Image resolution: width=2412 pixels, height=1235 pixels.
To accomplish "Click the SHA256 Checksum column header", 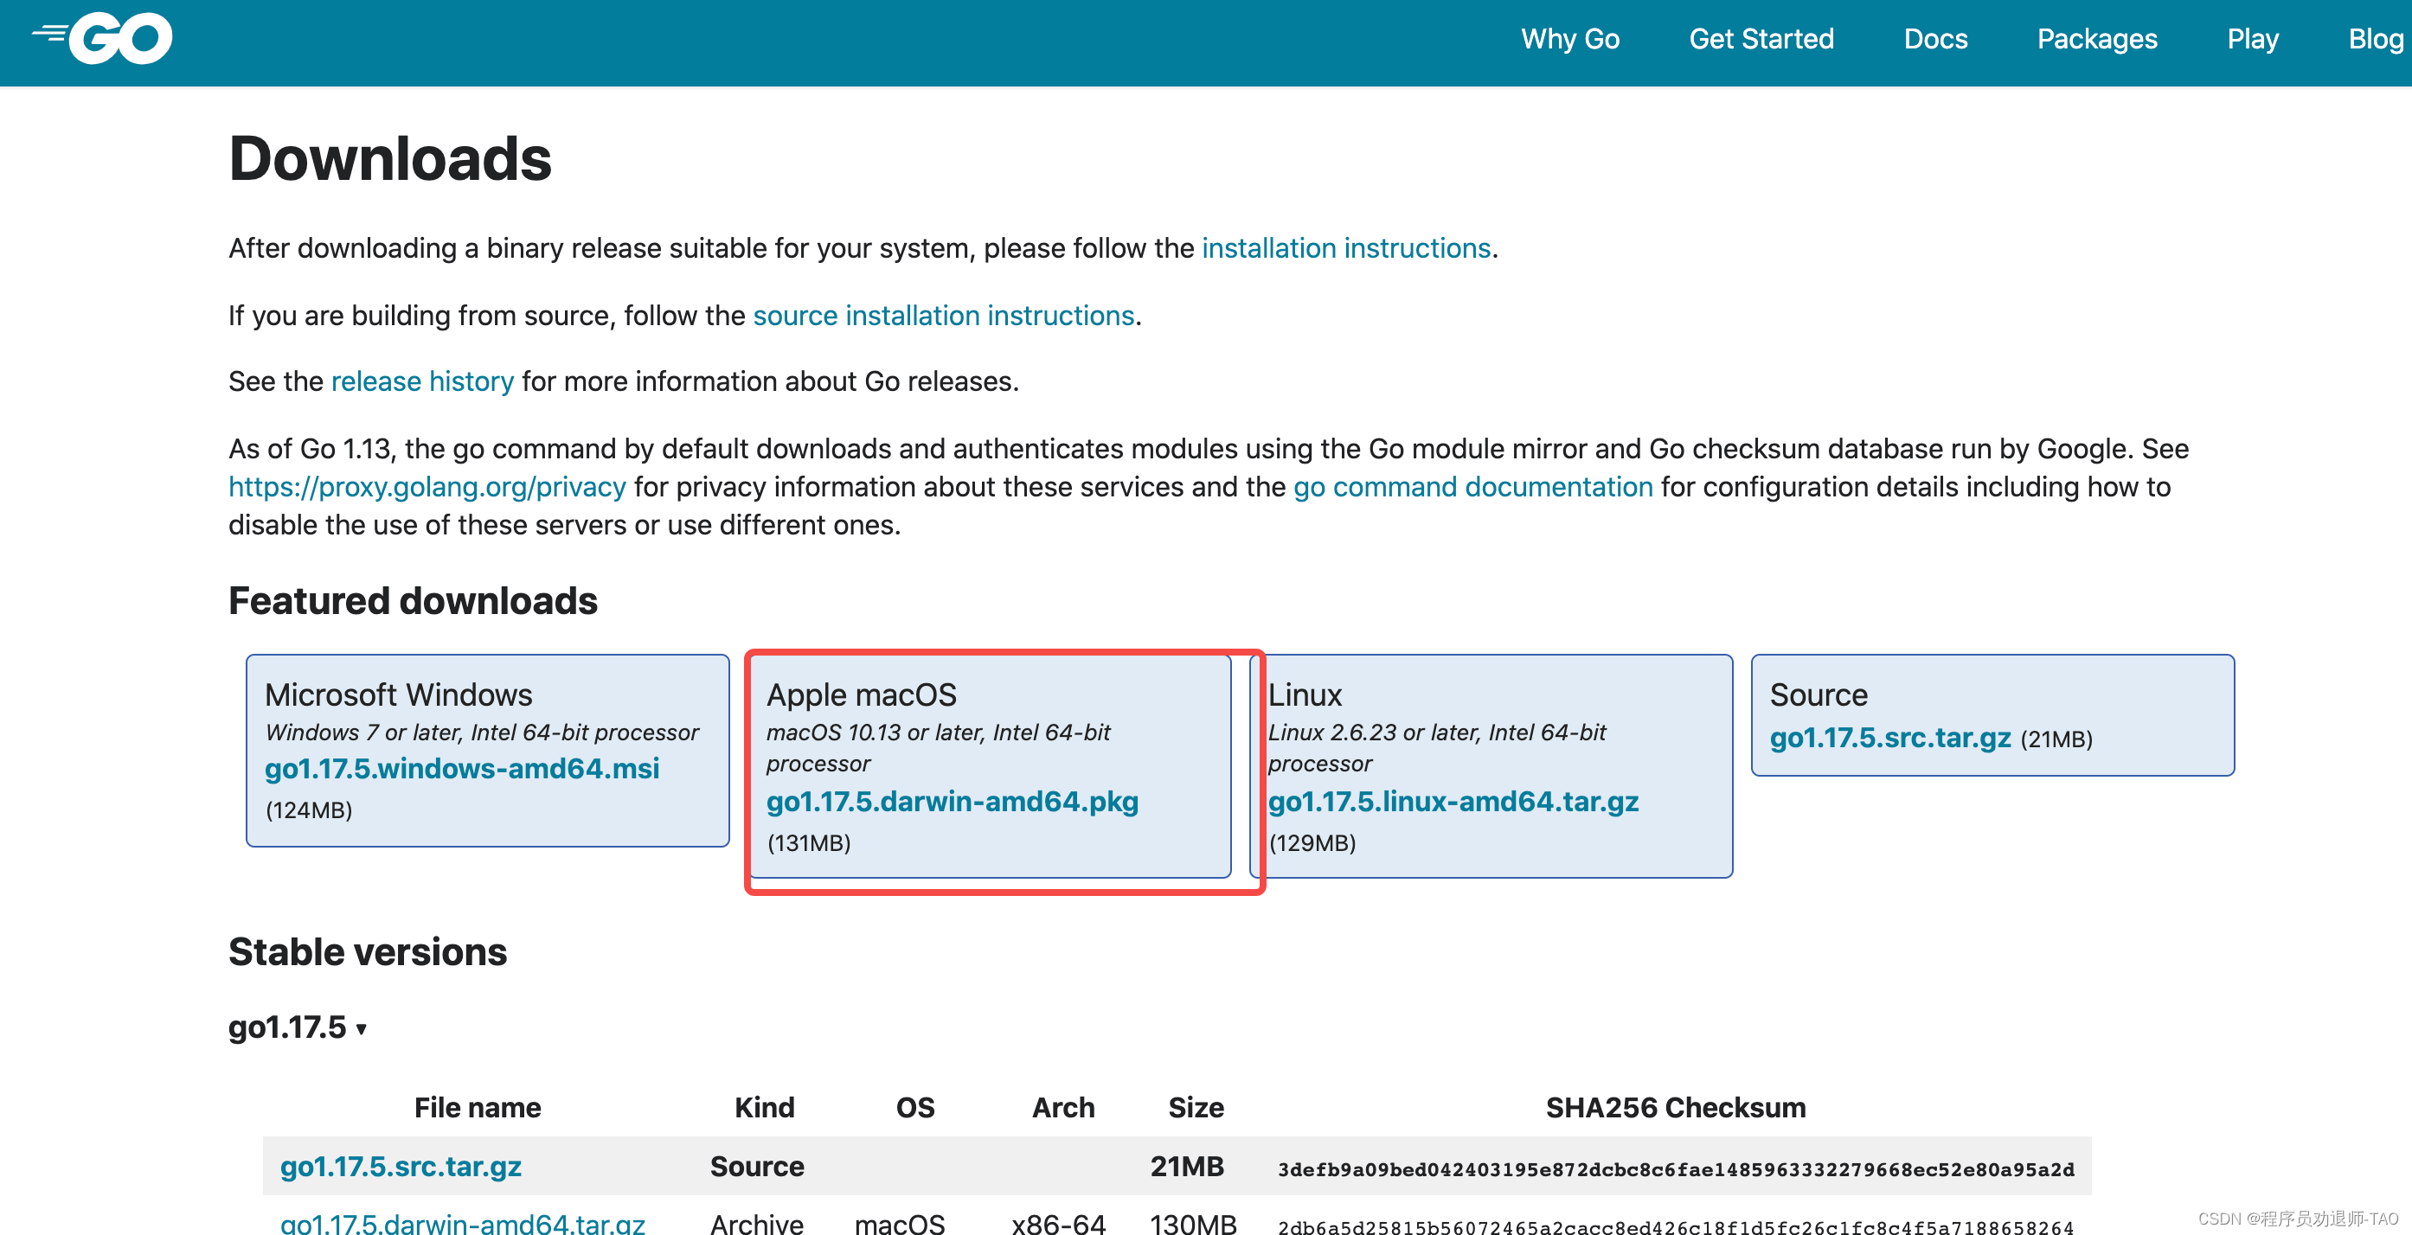I will point(1674,1108).
